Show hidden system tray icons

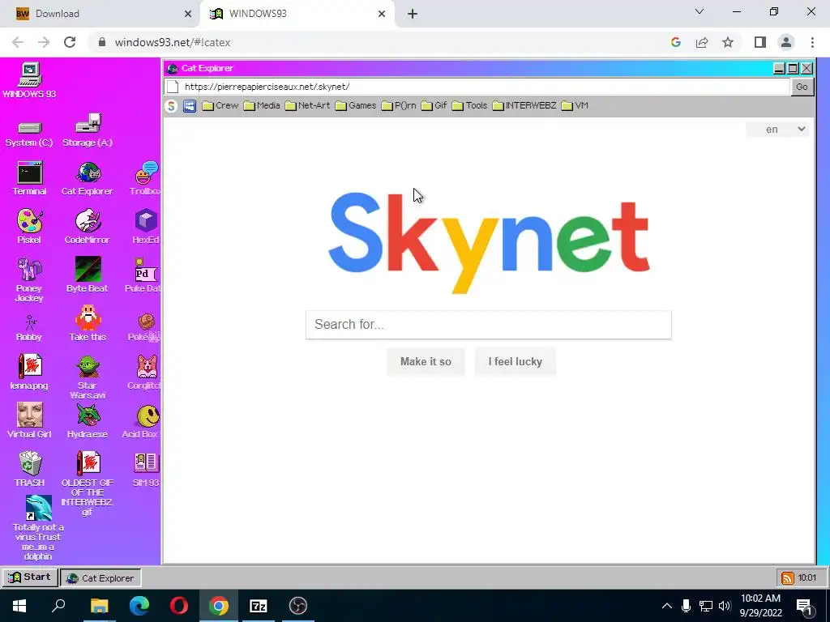coord(667,606)
